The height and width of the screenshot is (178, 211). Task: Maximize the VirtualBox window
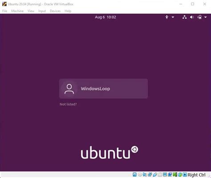tap(193, 4)
